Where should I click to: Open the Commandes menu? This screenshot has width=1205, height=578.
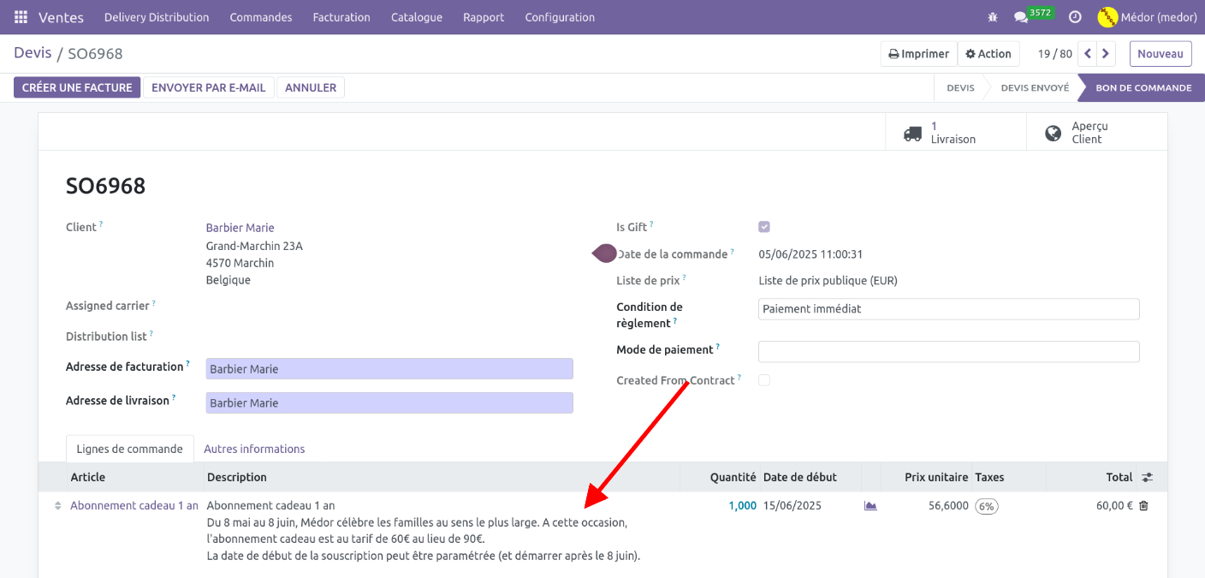tap(261, 17)
